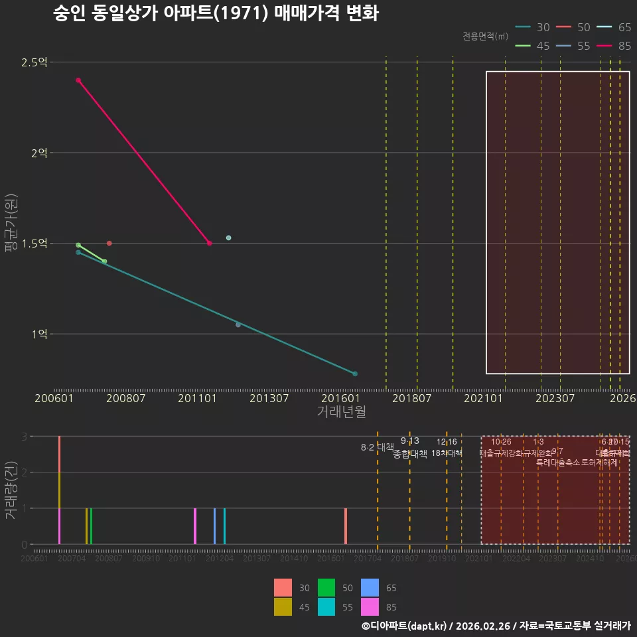Click the 1·3 규제완화 policy label
The width and height of the screenshot is (637, 637).
tap(538, 447)
